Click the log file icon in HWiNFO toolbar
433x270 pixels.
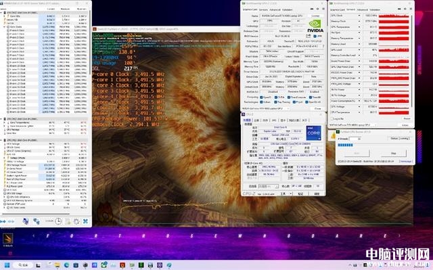click(x=68, y=221)
